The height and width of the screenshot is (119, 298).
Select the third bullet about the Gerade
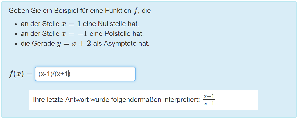(85, 44)
